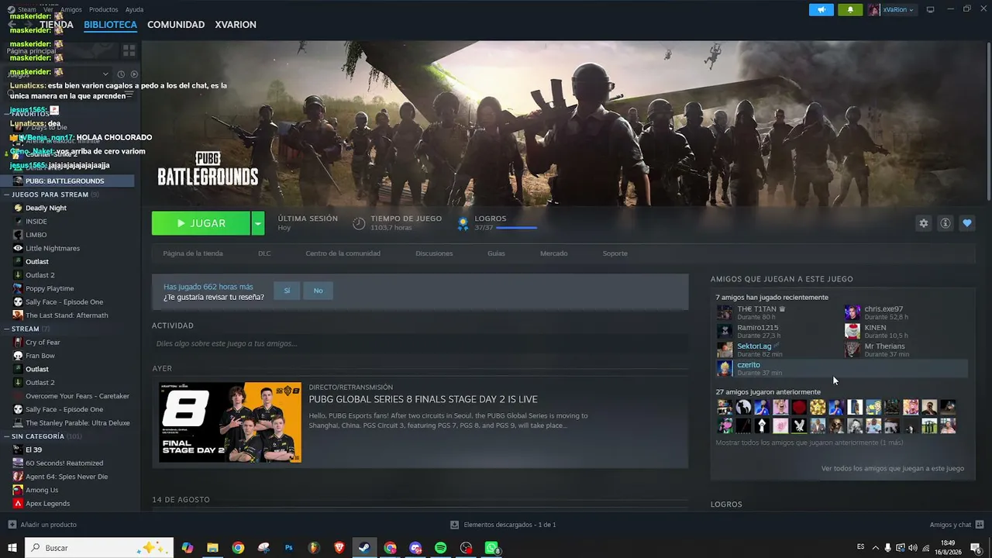The height and width of the screenshot is (558, 992).
Task: Open the Ayuda menu
Action: pos(134,9)
